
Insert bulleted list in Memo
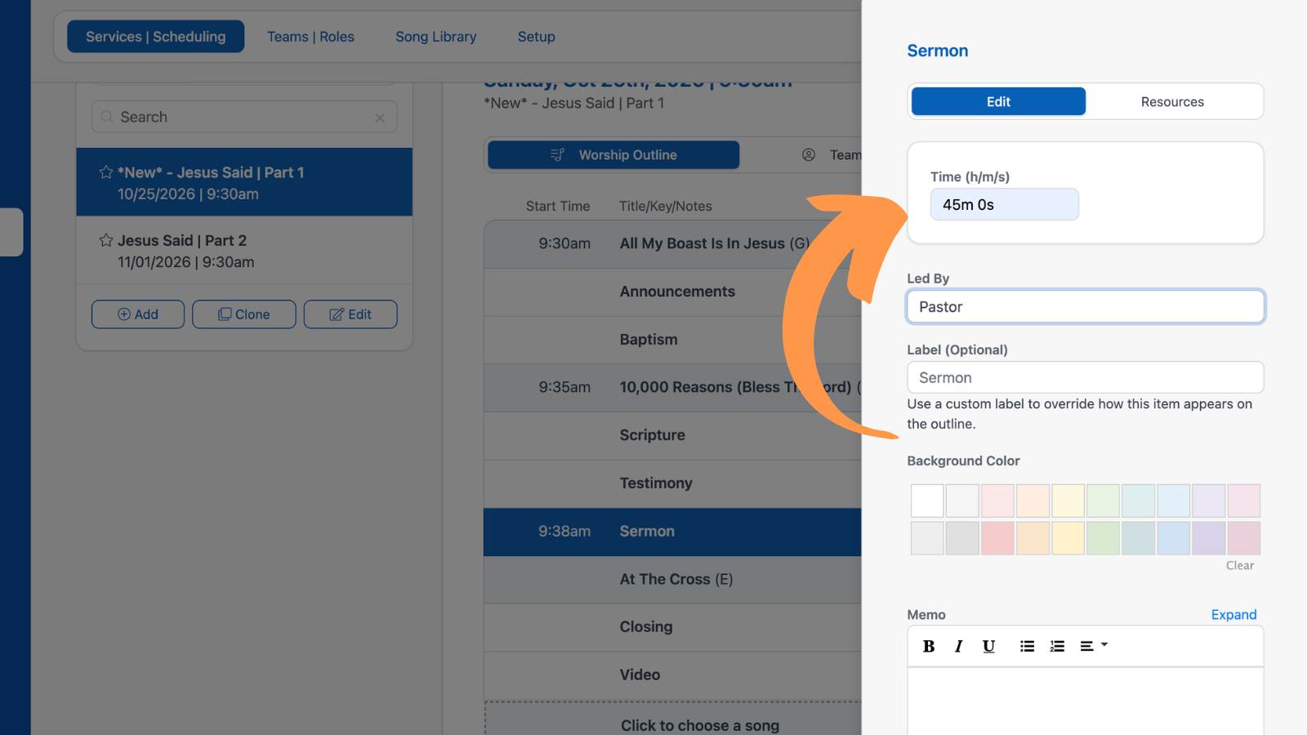click(x=1027, y=646)
